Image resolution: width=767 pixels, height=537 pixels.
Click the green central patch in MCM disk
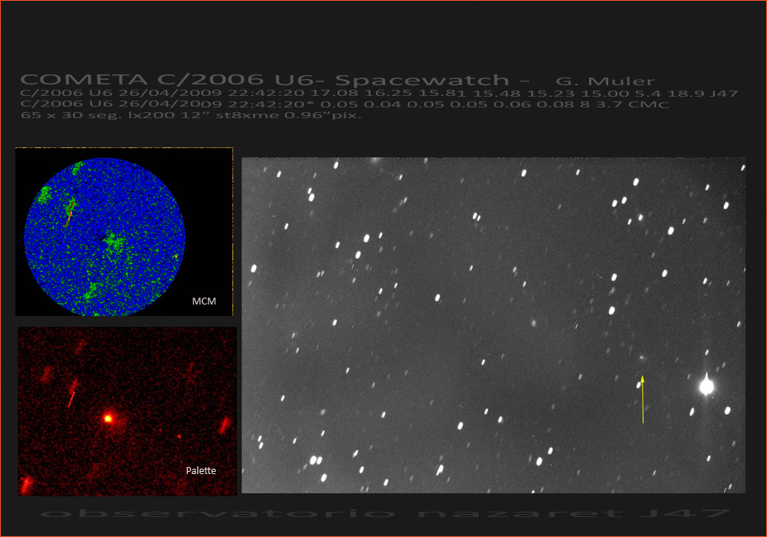point(114,242)
